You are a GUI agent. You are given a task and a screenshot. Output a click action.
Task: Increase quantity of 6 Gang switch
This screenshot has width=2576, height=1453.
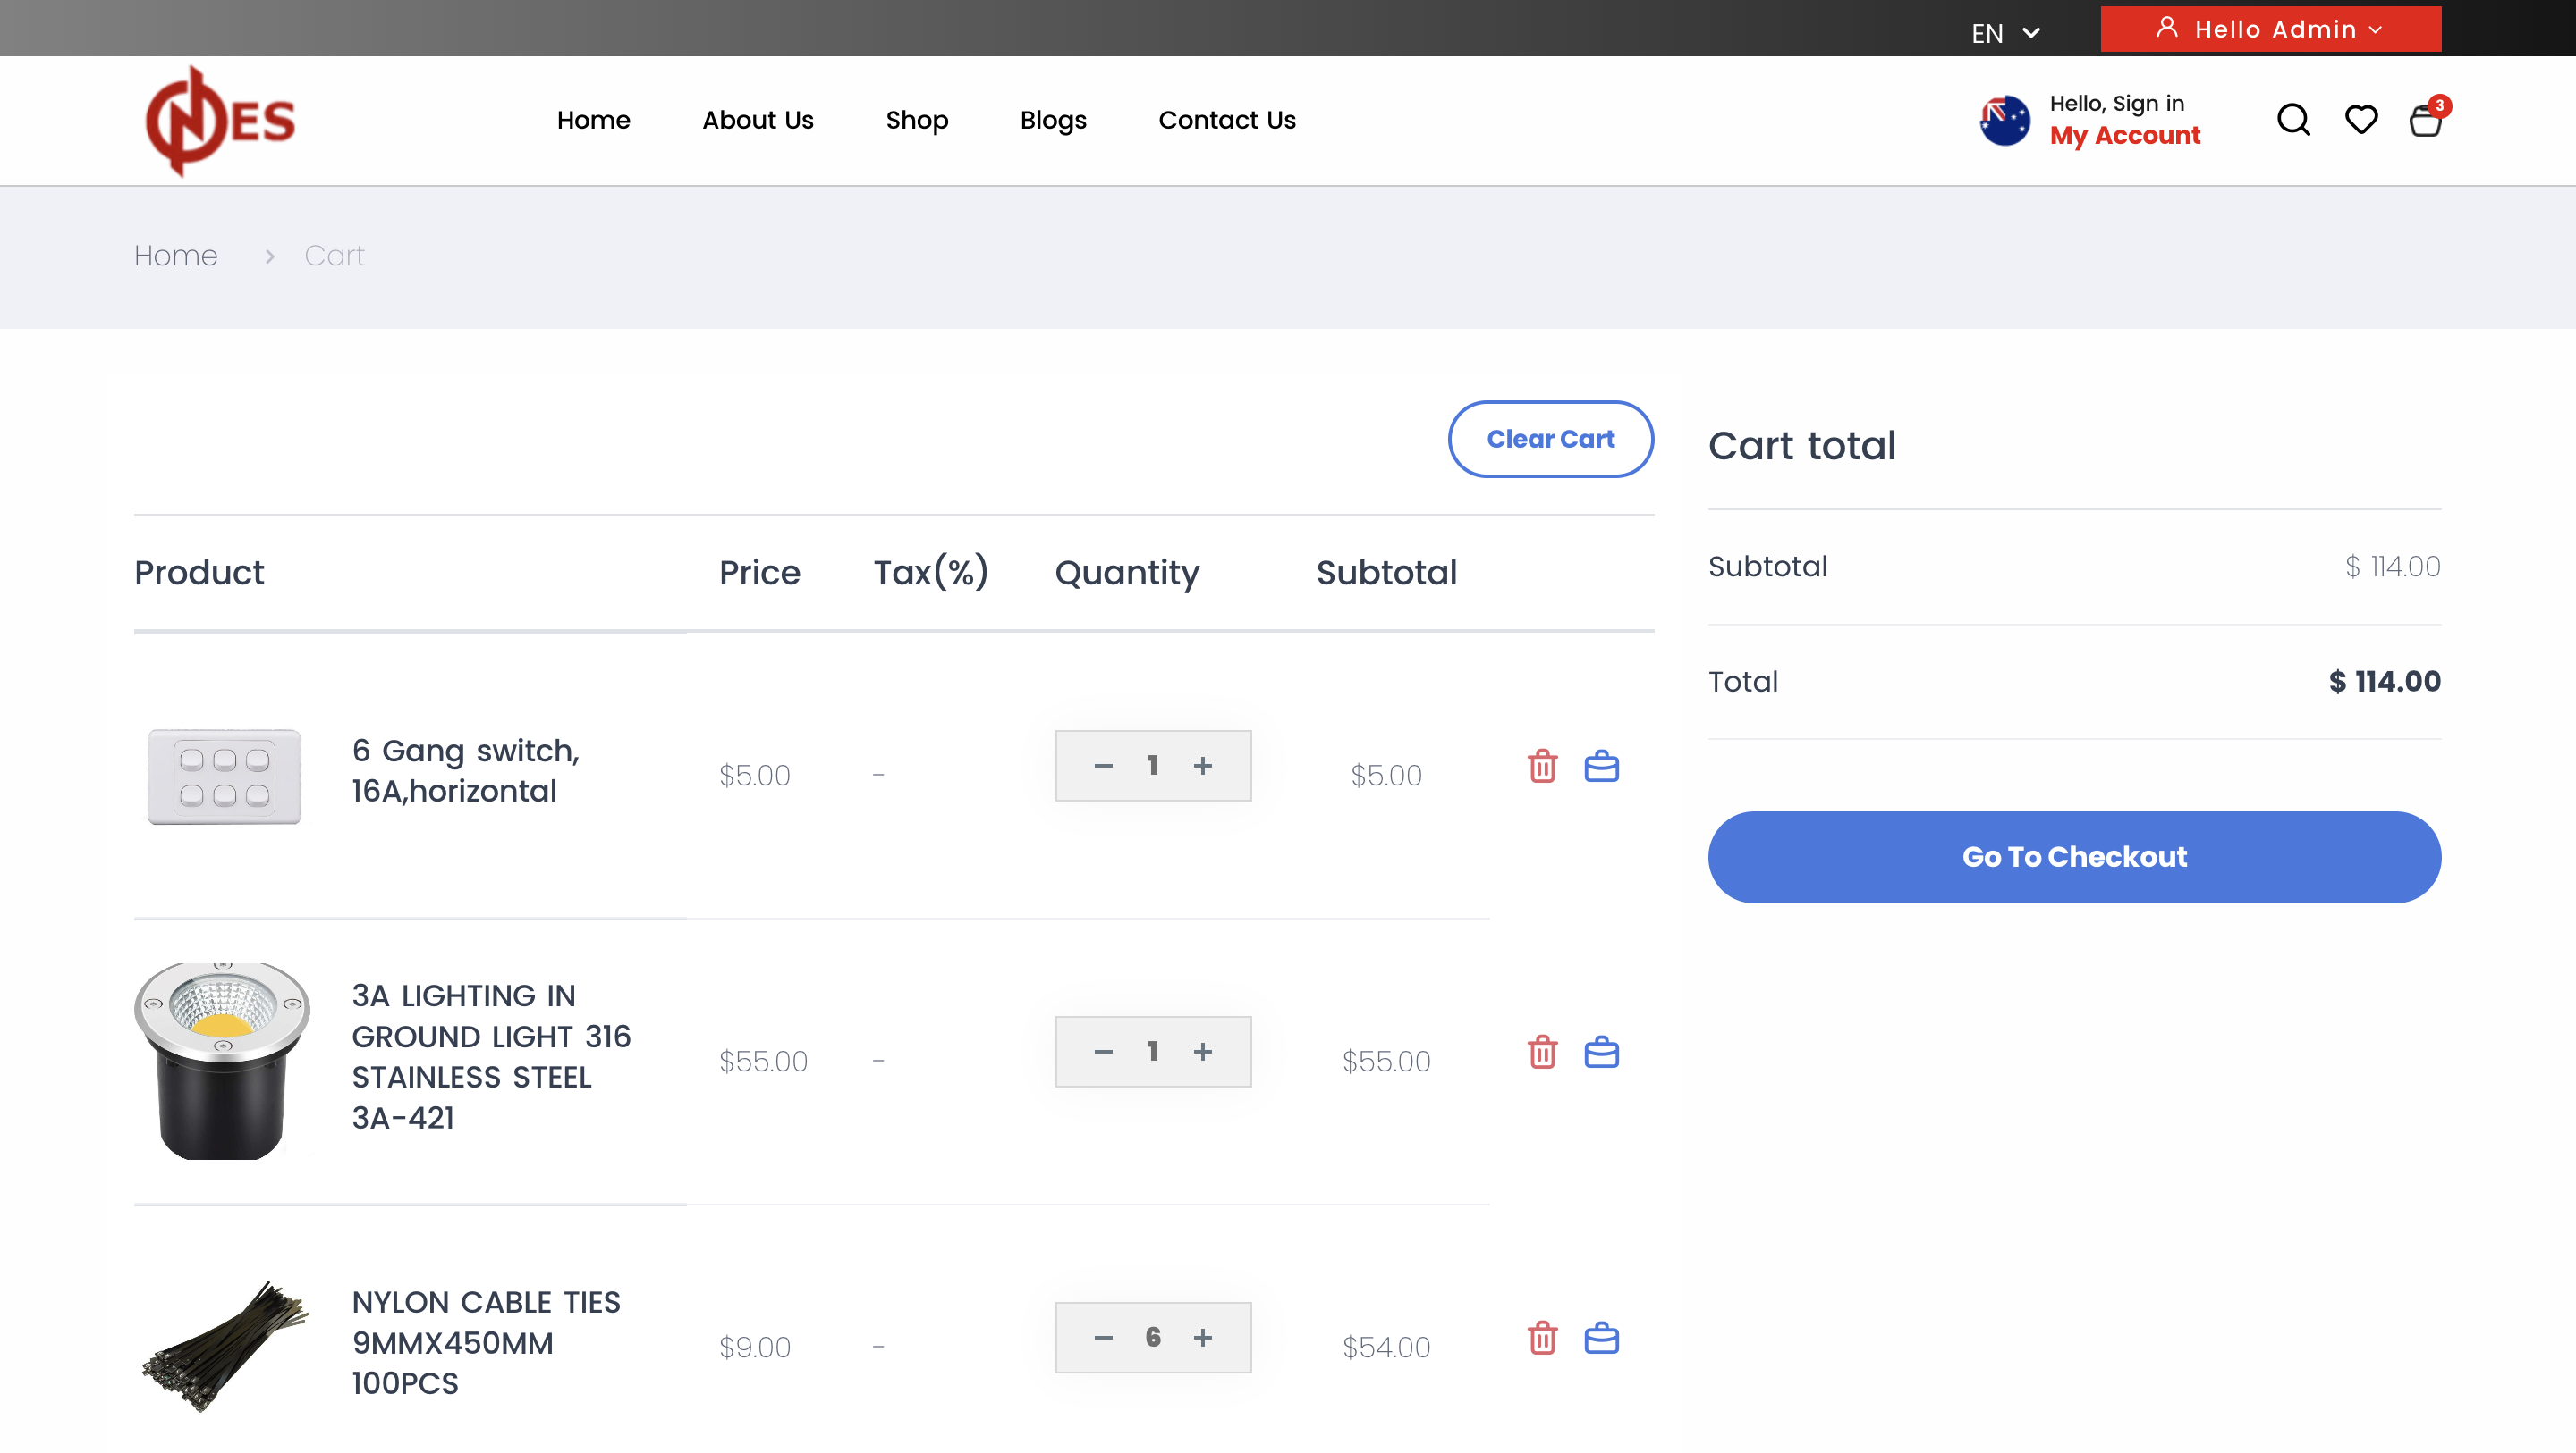(x=1203, y=767)
